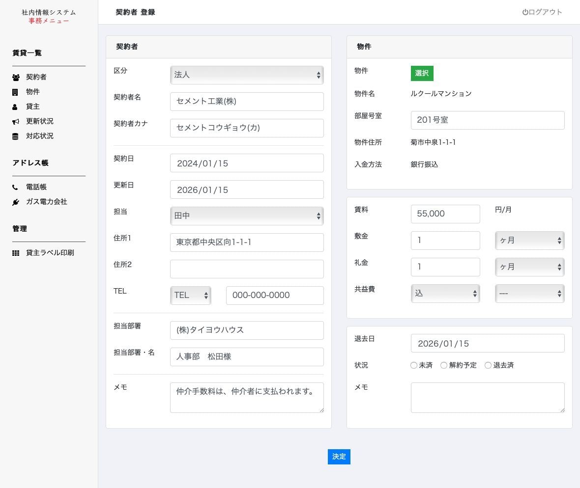Open 契約者 list from sidebar
The height and width of the screenshot is (488, 580).
pyautogui.click(x=36, y=77)
